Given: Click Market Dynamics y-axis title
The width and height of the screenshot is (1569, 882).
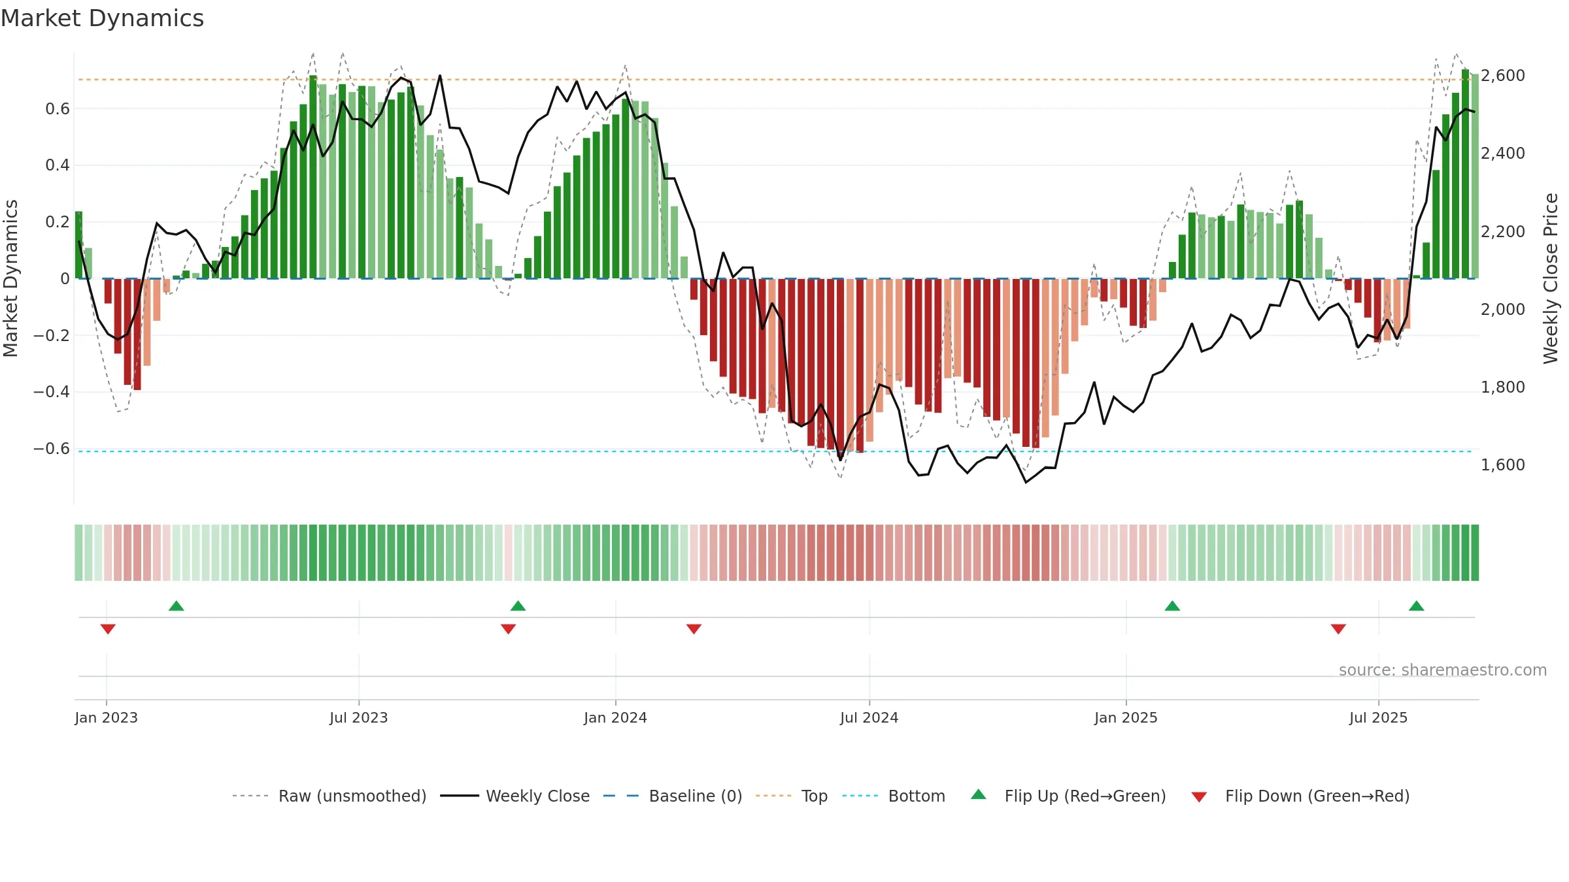Looking at the screenshot, I should [x=10, y=278].
